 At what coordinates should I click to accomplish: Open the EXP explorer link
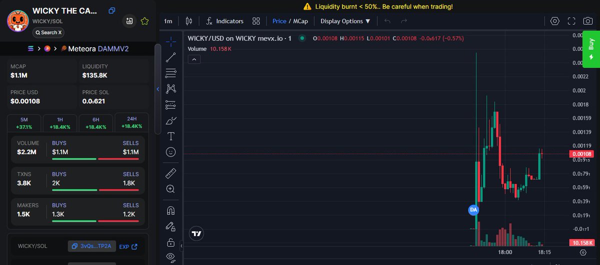[128, 246]
